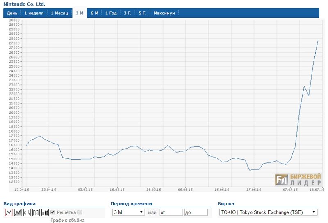Screen dimensions: 328x223
Task: Click the 15.04.16 date axis label
Action: (x=22, y=189)
